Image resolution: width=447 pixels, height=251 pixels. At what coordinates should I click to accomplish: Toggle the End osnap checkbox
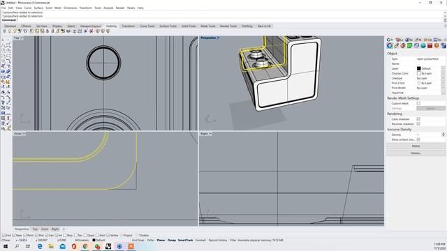click(4, 236)
